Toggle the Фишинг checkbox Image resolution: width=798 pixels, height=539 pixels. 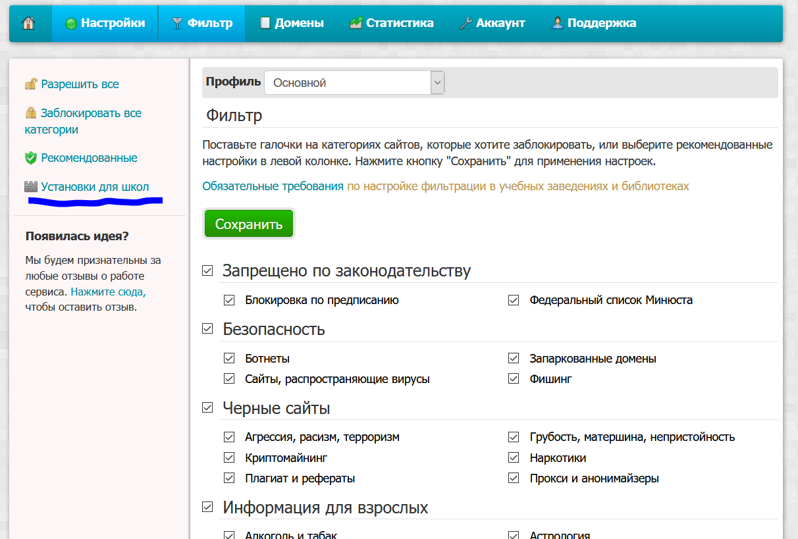point(514,379)
